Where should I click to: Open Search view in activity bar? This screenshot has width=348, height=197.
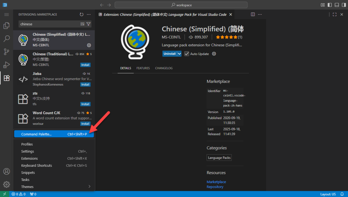pyautogui.click(x=6, y=39)
